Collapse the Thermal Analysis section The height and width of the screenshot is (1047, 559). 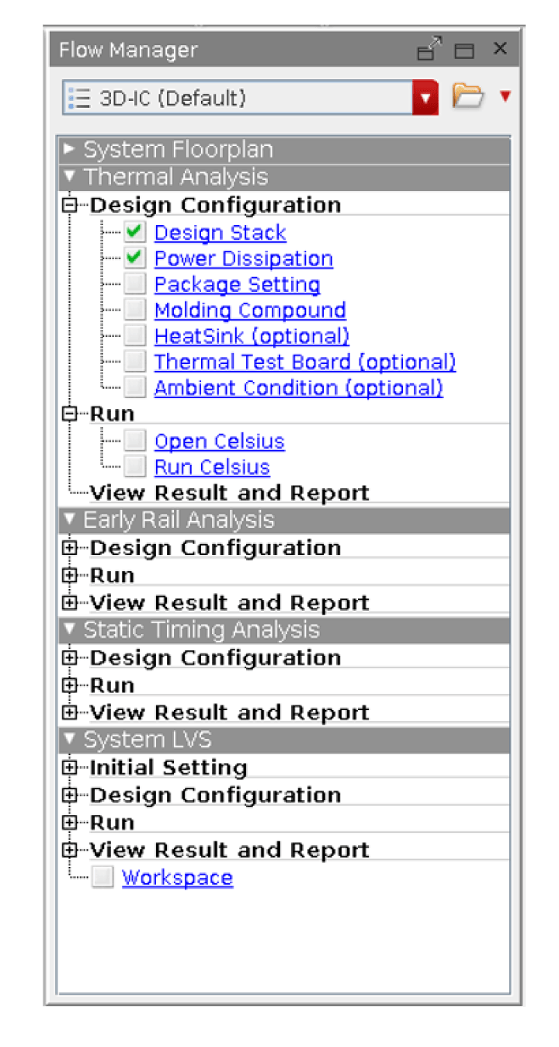point(69,177)
